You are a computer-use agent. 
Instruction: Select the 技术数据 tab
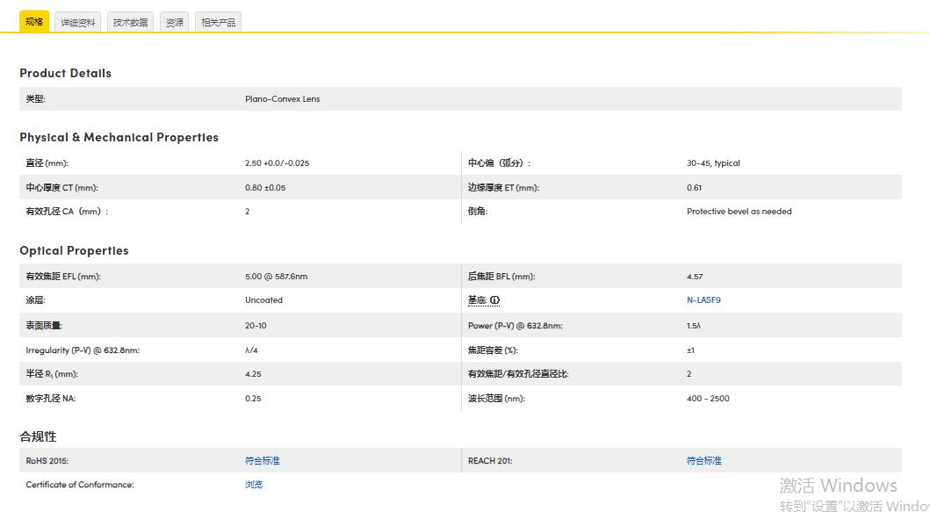pos(130,23)
